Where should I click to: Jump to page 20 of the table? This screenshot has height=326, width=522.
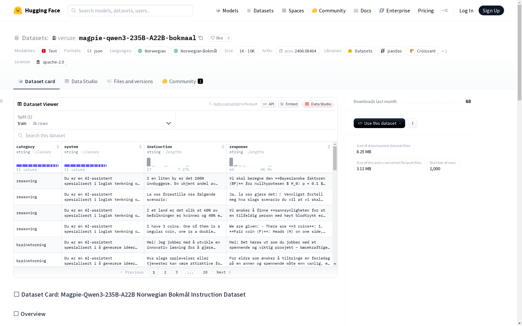pos(205,272)
